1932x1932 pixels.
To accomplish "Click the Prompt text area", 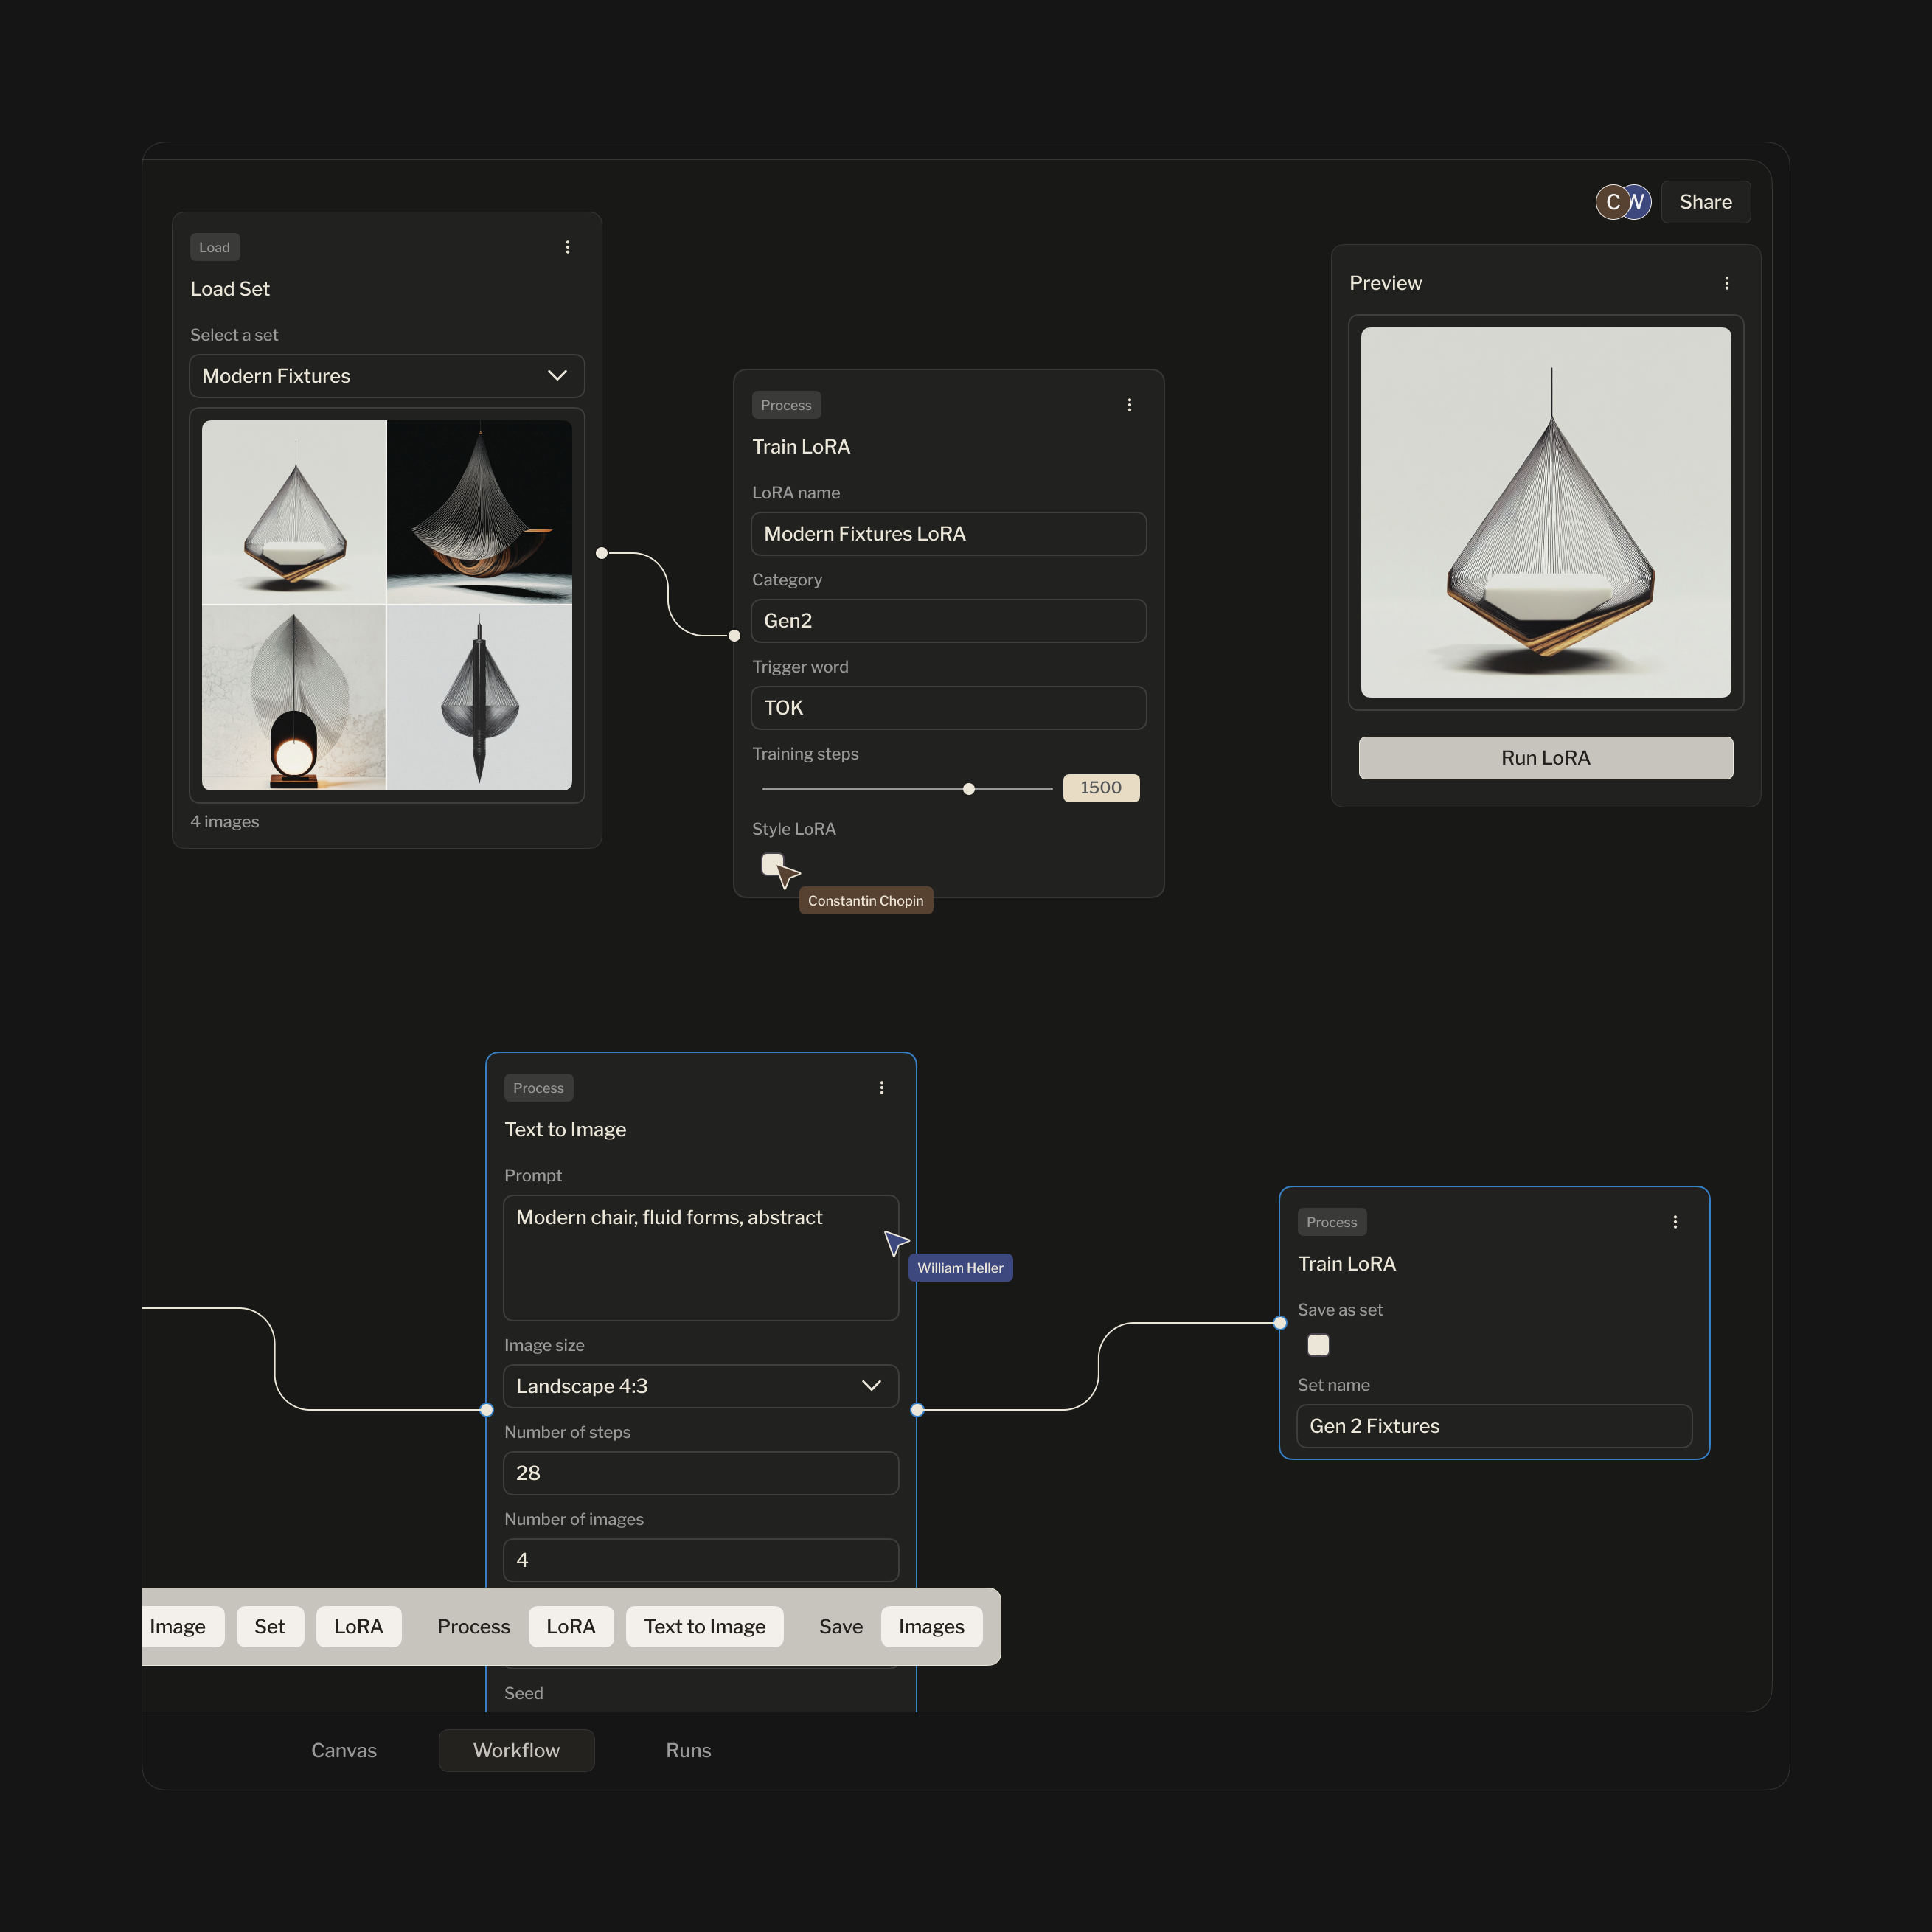I will [x=701, y=1258].
